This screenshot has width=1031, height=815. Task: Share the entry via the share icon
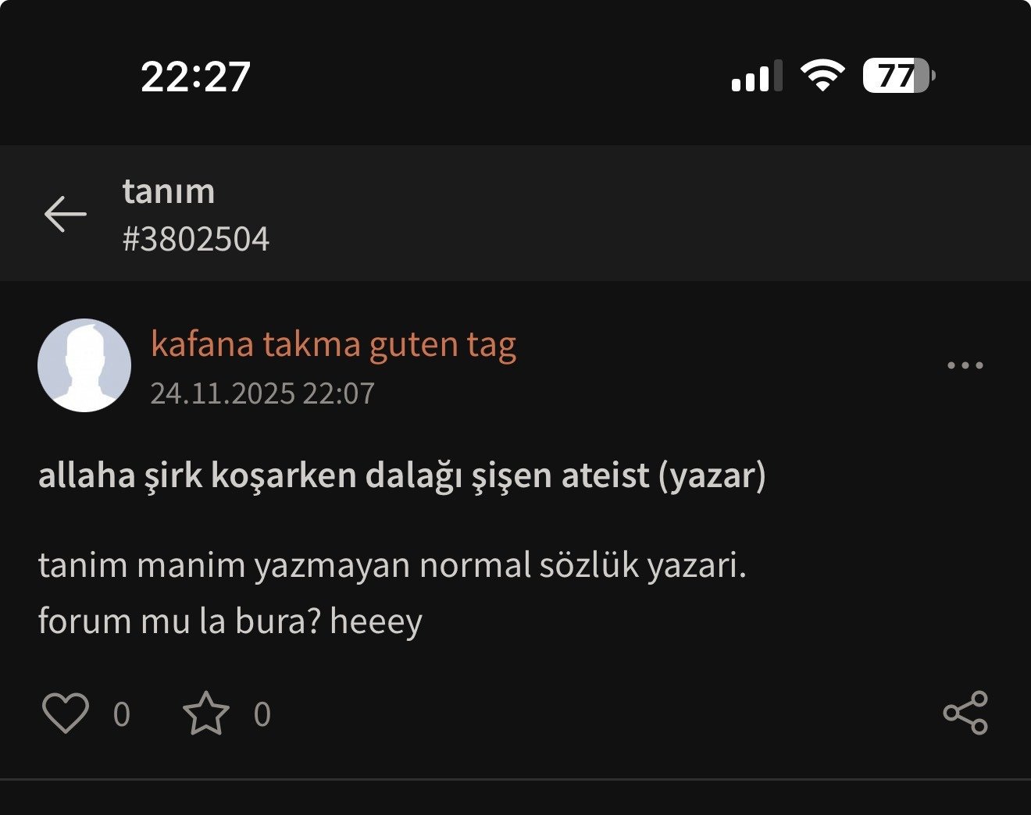(x=965, y=713)
